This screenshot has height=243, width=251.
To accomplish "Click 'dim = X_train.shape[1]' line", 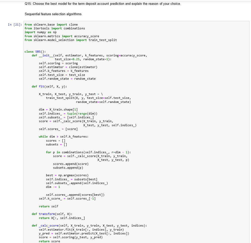I will (x=58, y=110).
